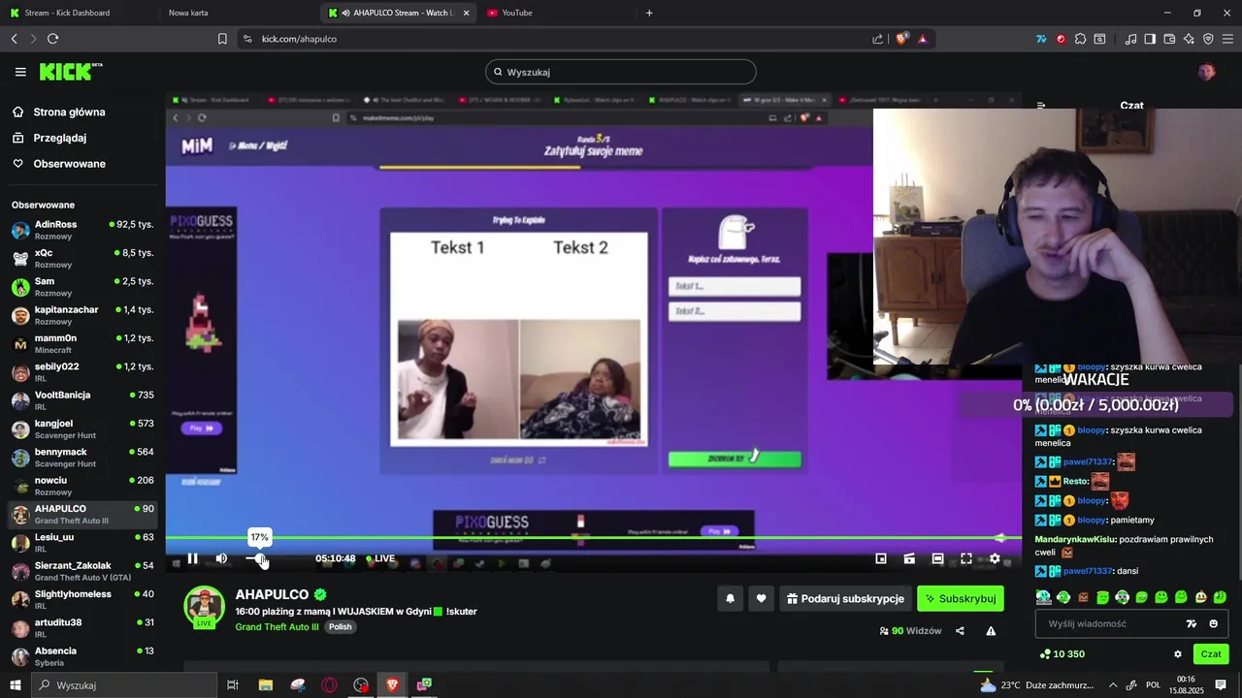Open Sierzant_Zakolak channel

tap(82, 572)
